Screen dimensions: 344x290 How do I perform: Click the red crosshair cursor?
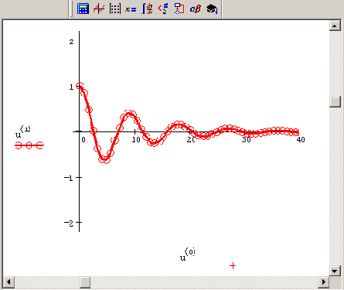click(x=233, y=266)
